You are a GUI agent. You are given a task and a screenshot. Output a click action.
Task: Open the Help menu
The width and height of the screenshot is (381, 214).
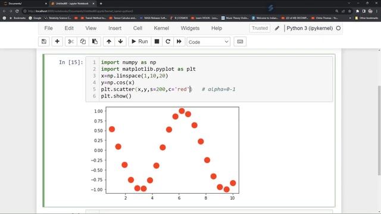click(x=217, y=28)
